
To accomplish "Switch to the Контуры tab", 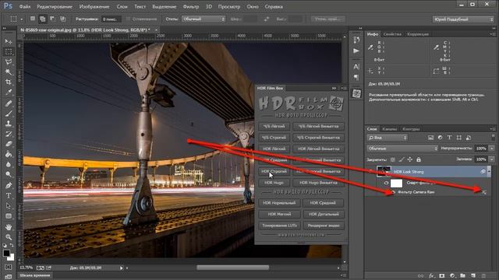I will pyautogui.click(x=411, y=129).
